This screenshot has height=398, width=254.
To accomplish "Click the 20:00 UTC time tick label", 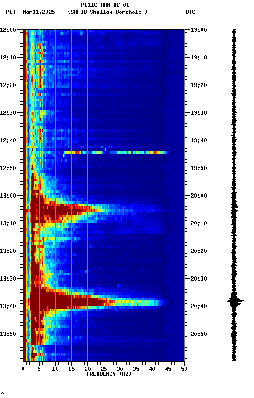I will 199,196.
